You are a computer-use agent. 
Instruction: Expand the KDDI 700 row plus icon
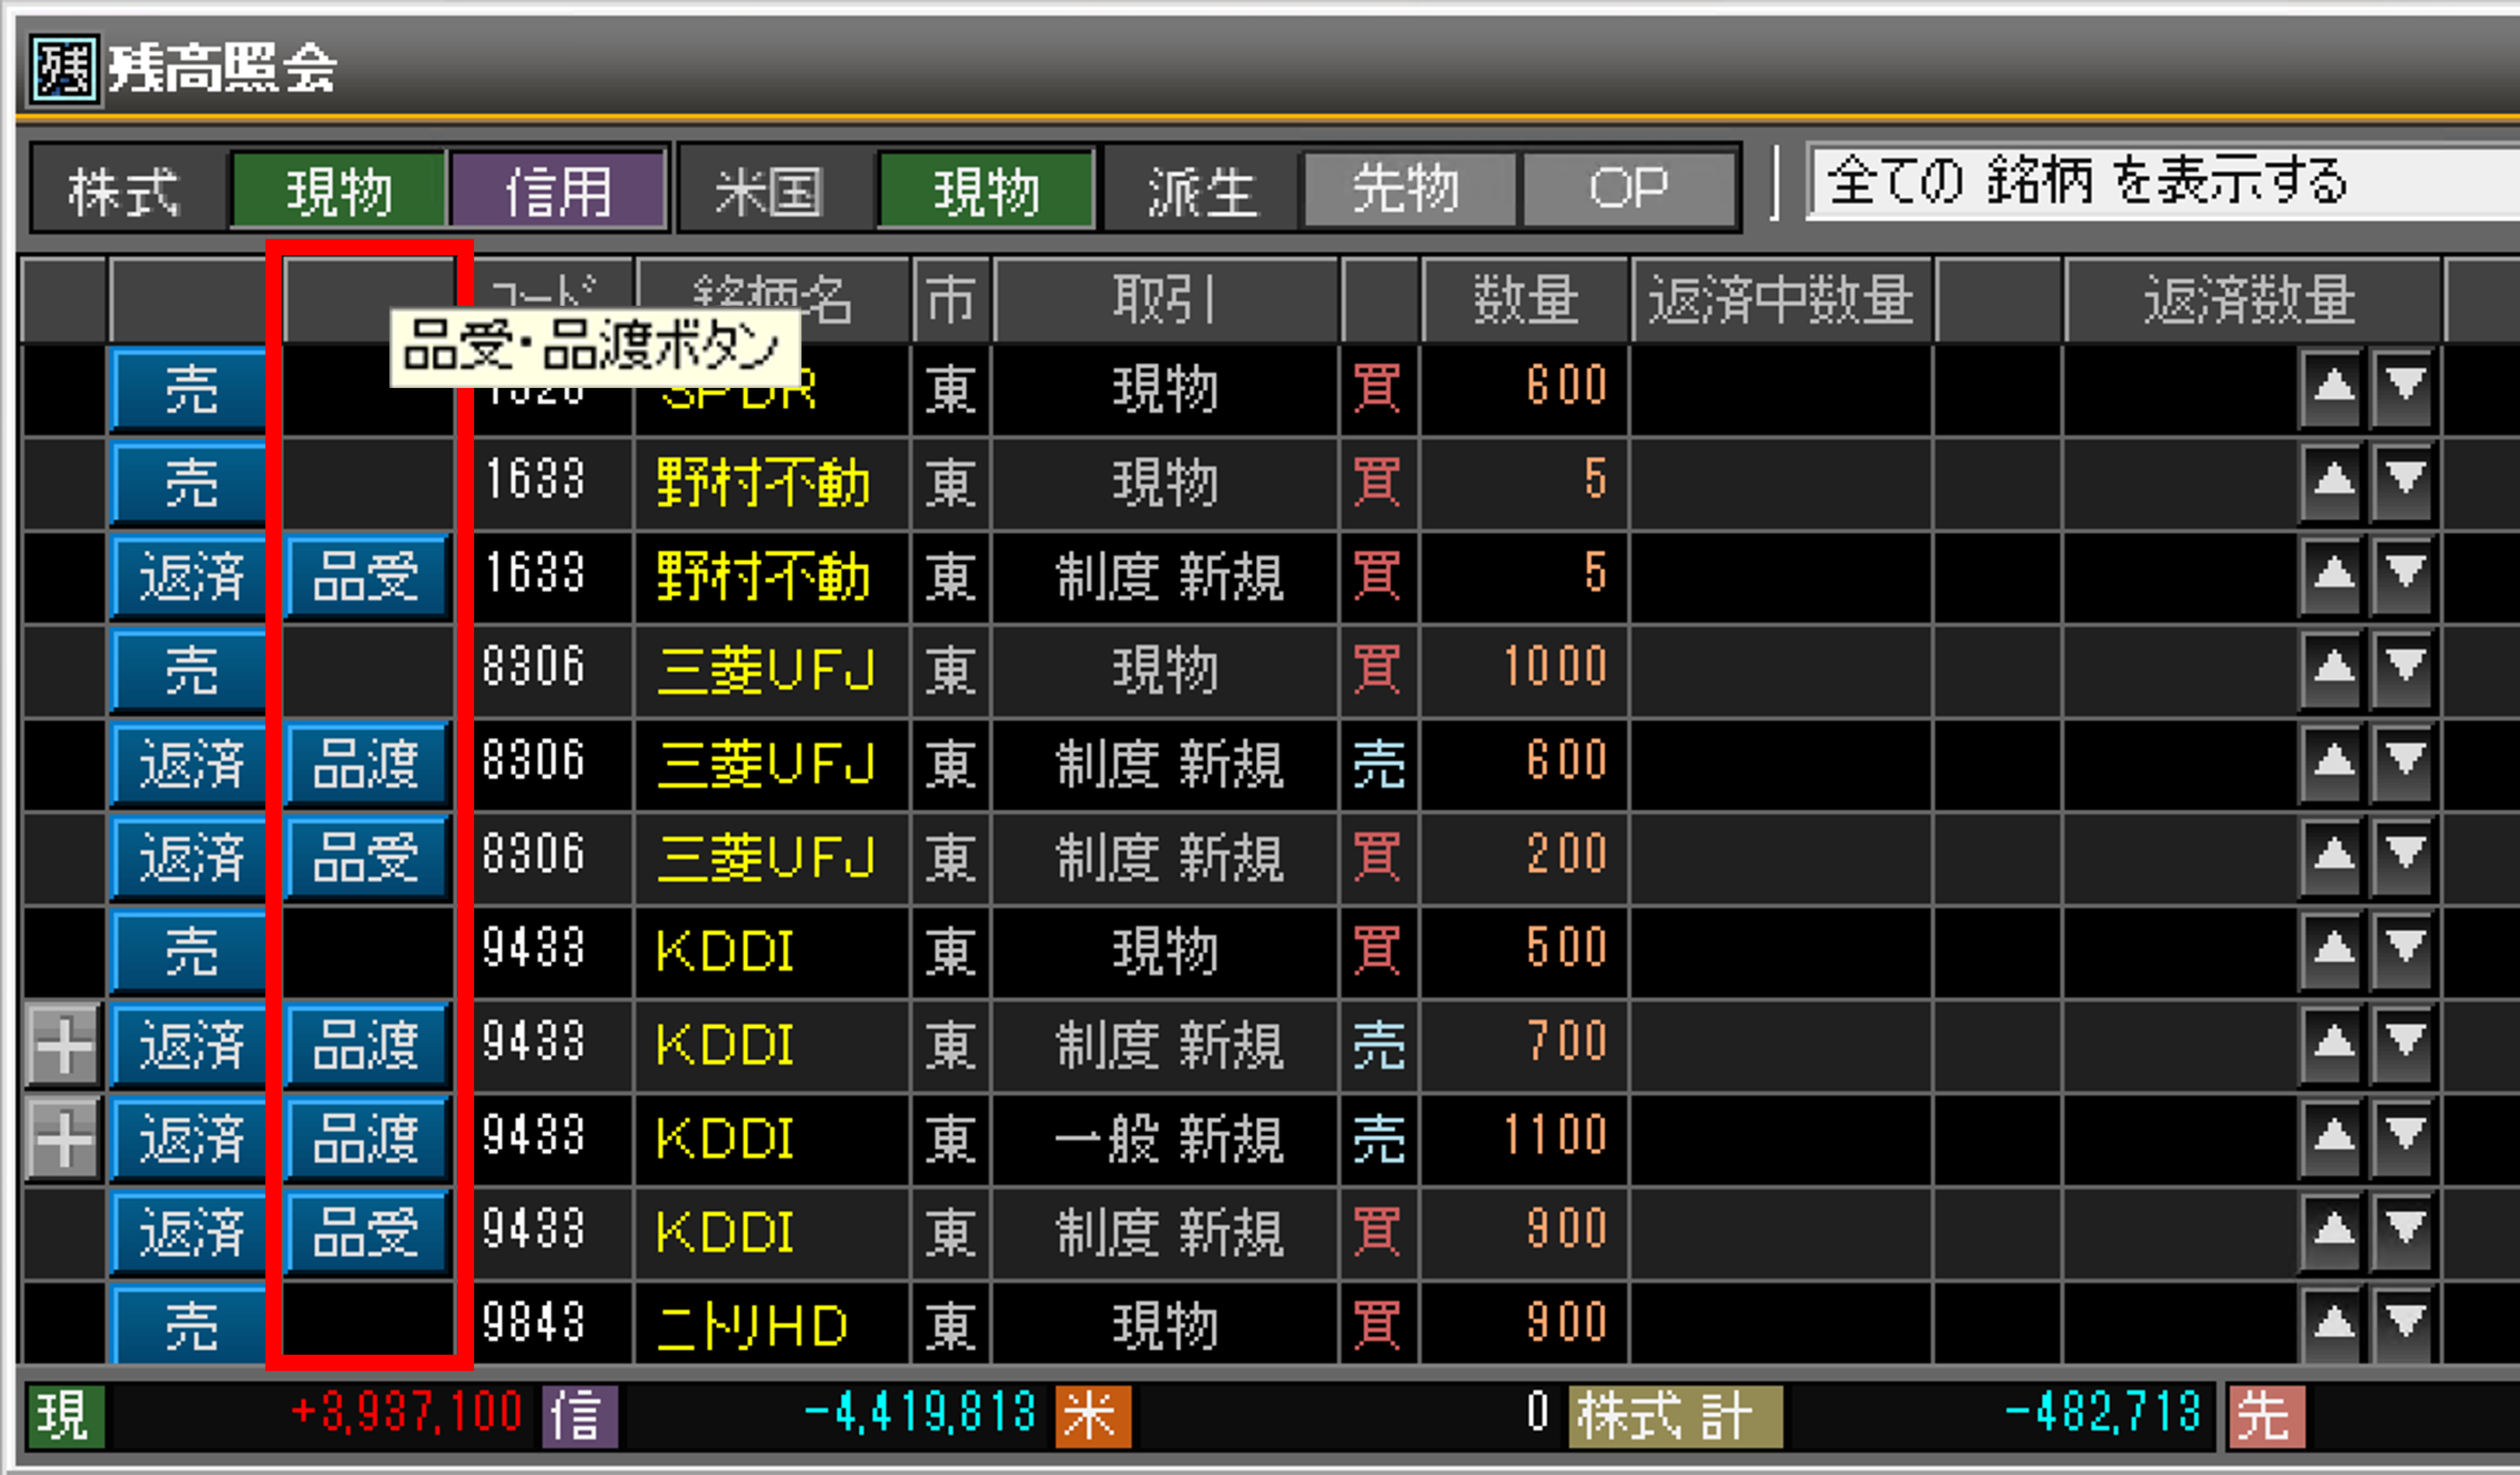click(x=62, y=1046)
